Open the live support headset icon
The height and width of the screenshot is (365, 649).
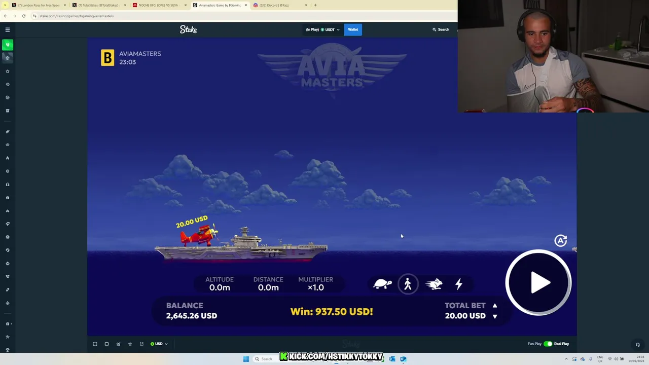638,345
